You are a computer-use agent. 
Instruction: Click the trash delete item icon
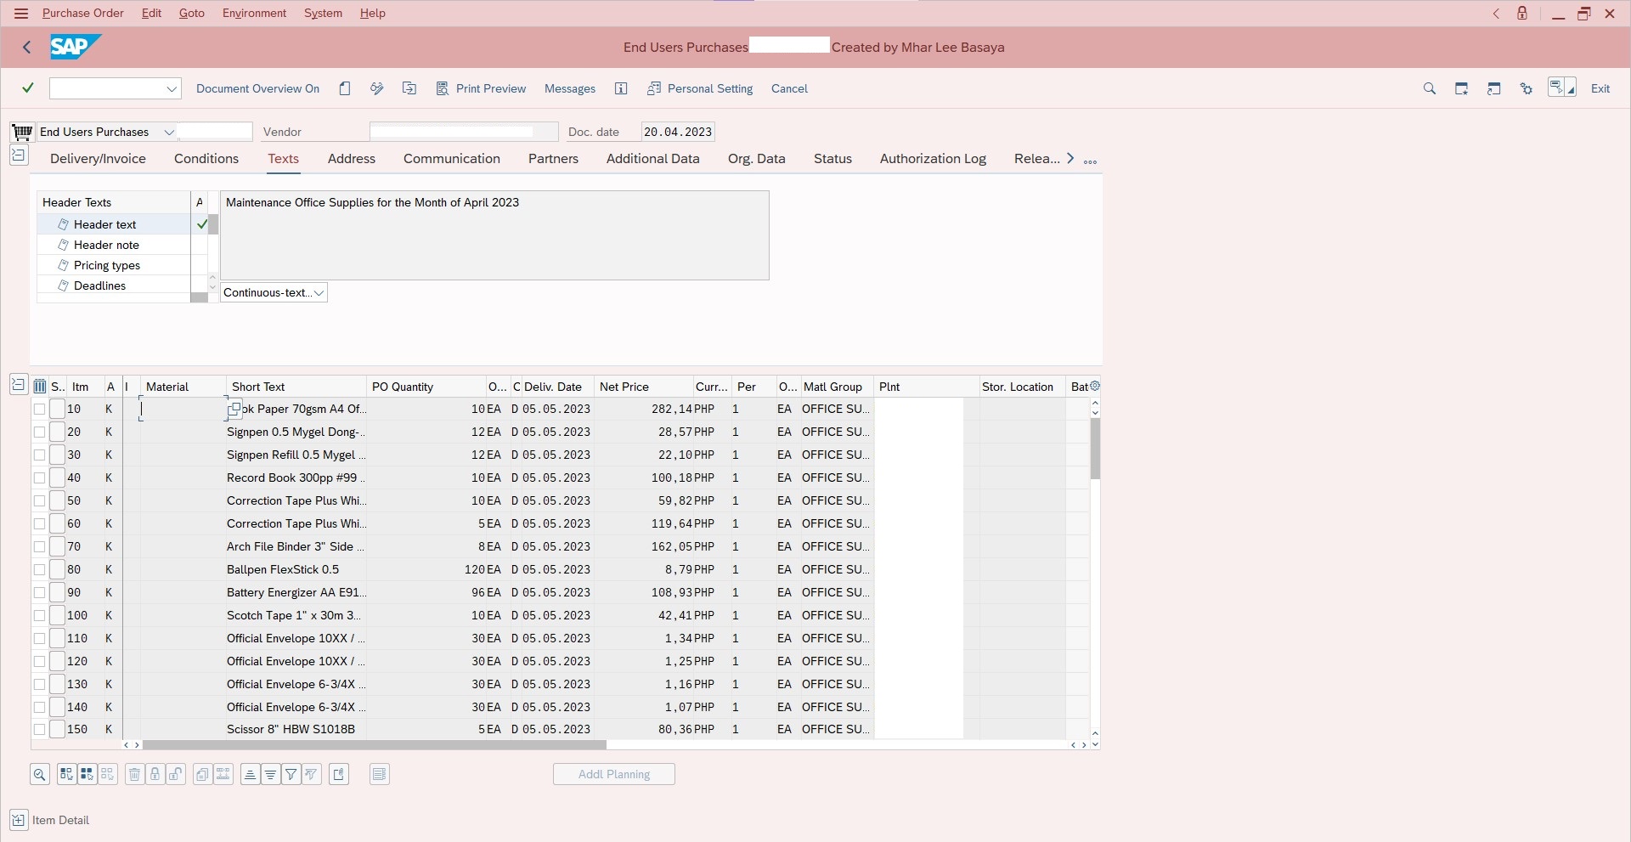(134, 774)
